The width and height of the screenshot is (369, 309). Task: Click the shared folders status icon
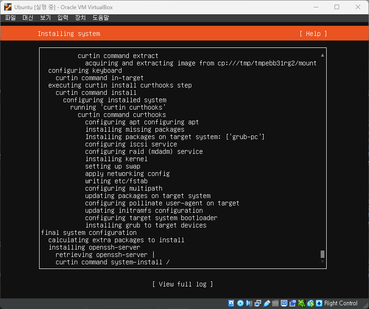tap(275, 303)
